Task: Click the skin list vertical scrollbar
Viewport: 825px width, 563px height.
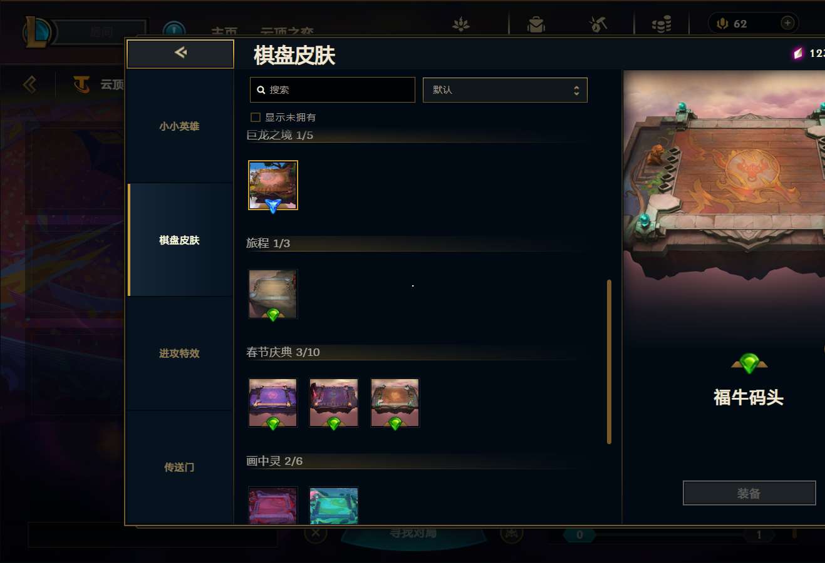Action: 609,362
